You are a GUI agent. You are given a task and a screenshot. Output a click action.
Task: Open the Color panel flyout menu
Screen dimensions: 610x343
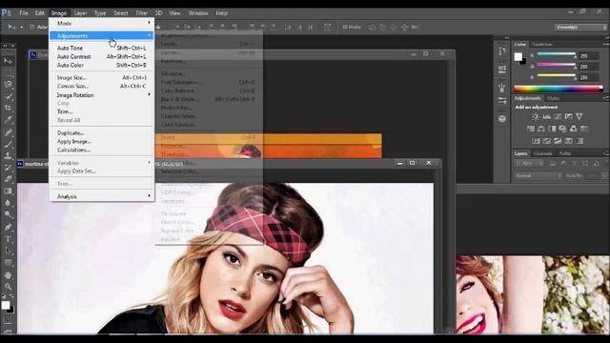[605, 44]
